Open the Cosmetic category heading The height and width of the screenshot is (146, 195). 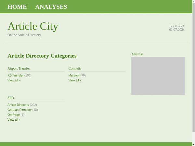(75, 68)
